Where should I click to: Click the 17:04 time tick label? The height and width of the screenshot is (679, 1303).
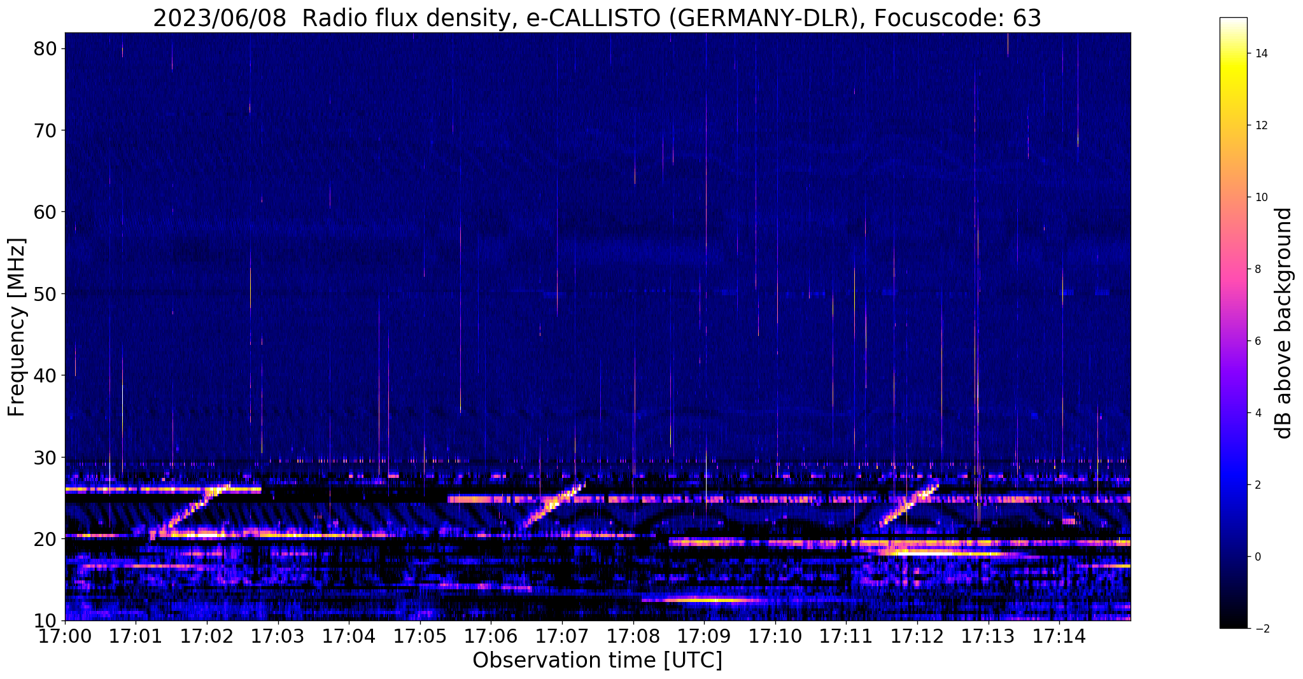click(349, 636)
